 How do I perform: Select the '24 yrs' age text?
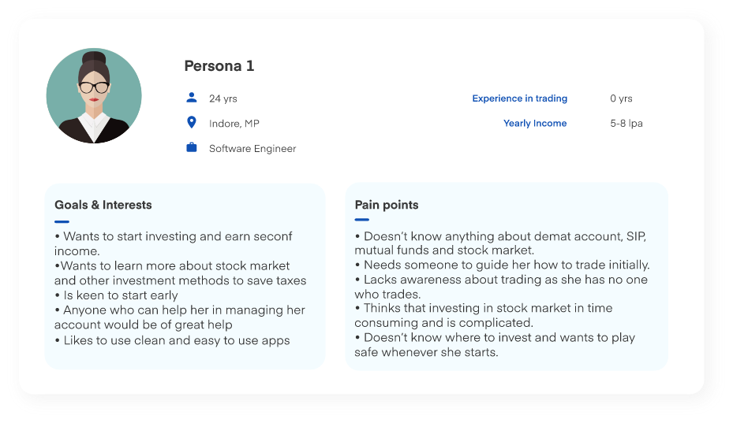click(x=223, y=98)
